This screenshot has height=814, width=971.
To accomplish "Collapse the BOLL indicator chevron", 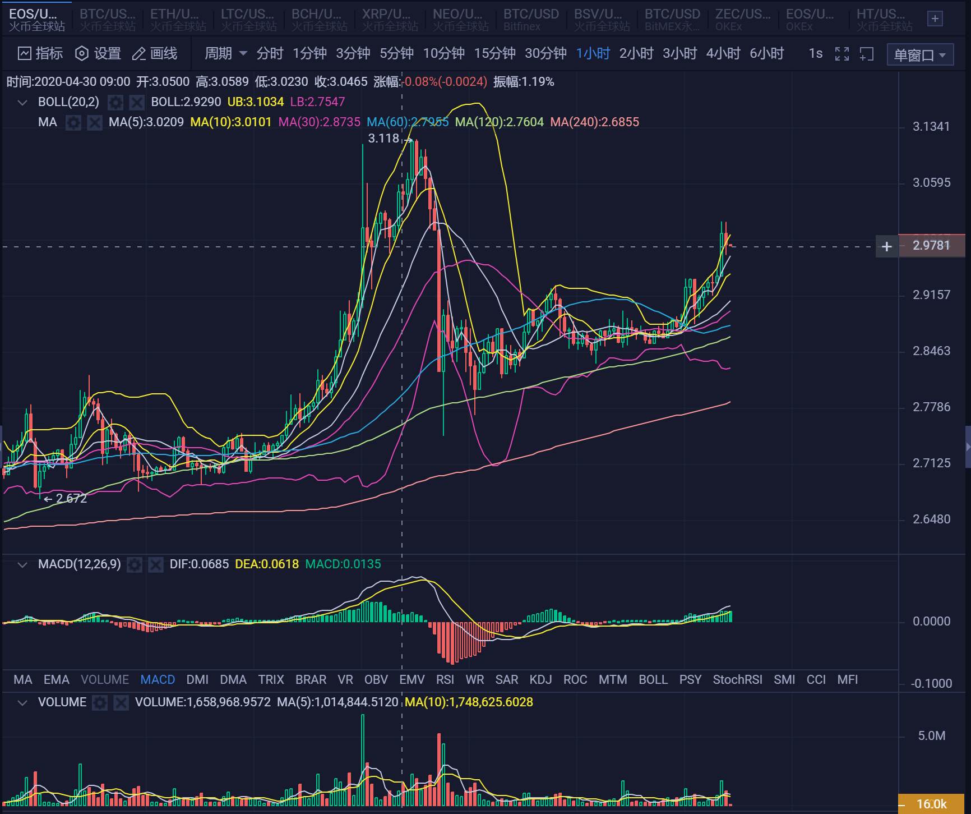I will [22, 102].
